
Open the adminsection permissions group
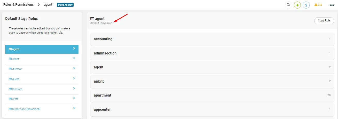212,53
